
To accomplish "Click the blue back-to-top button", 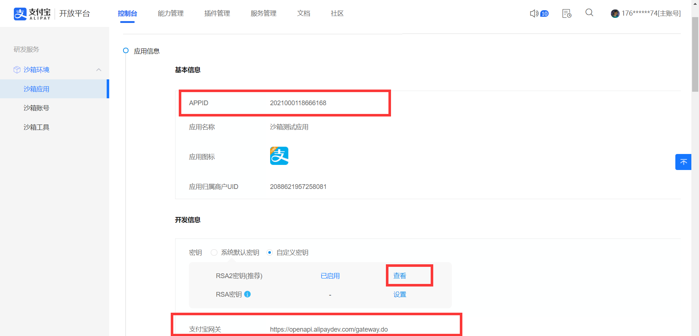I will click(x=683, y=162).
